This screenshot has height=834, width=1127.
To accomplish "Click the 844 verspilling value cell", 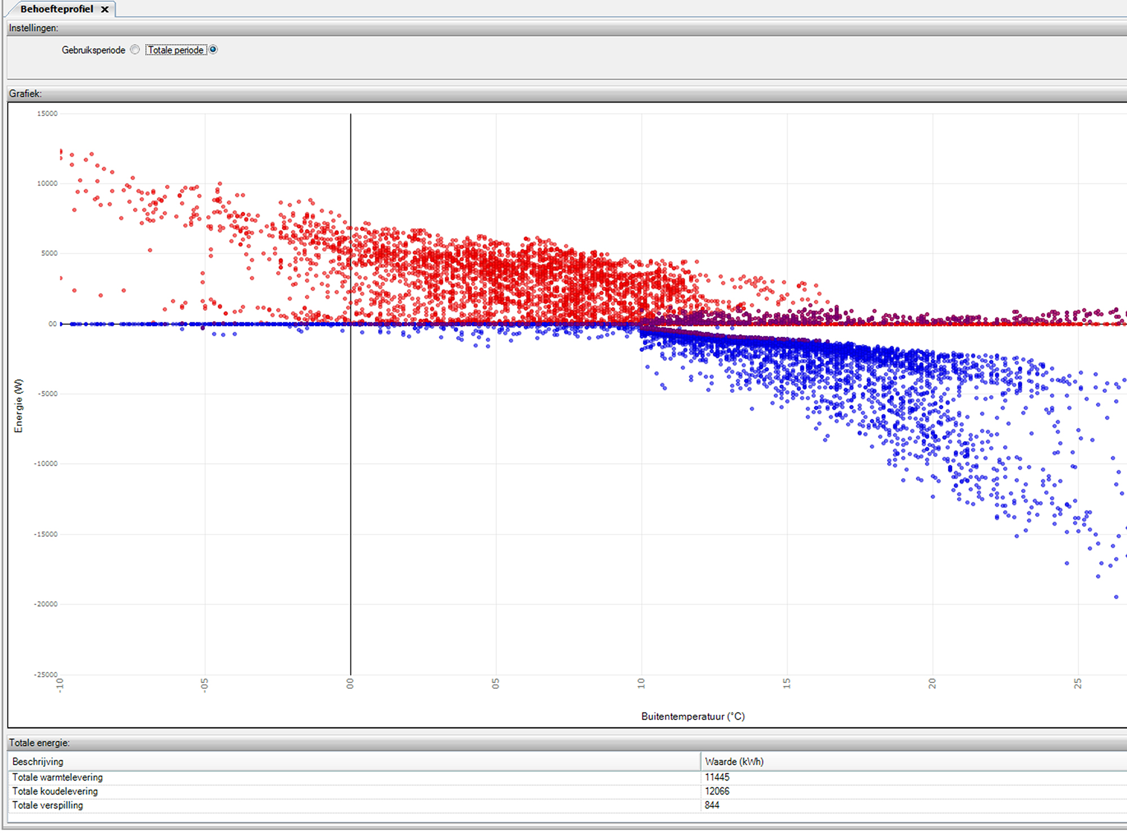I will (x=712, y=805).
